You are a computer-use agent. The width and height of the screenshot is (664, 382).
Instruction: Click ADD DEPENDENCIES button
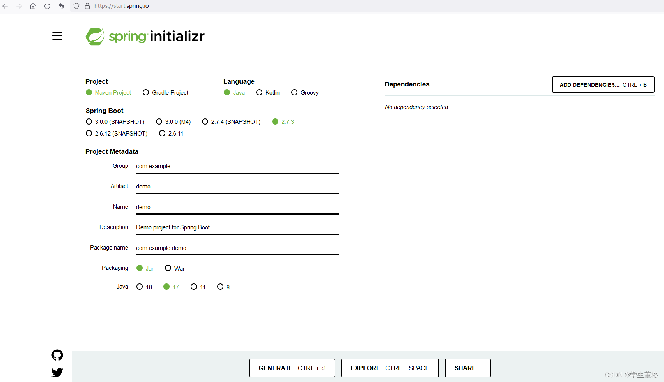[x=603, y=84]
